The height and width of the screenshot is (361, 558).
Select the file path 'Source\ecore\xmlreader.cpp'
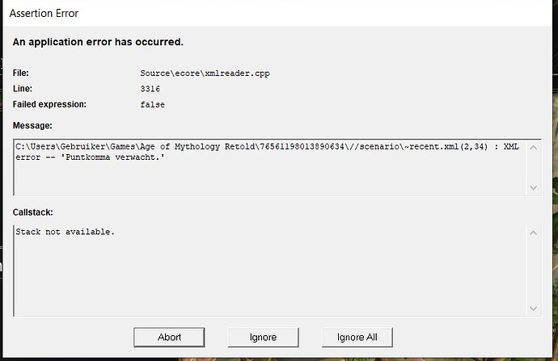coord(205,73)
